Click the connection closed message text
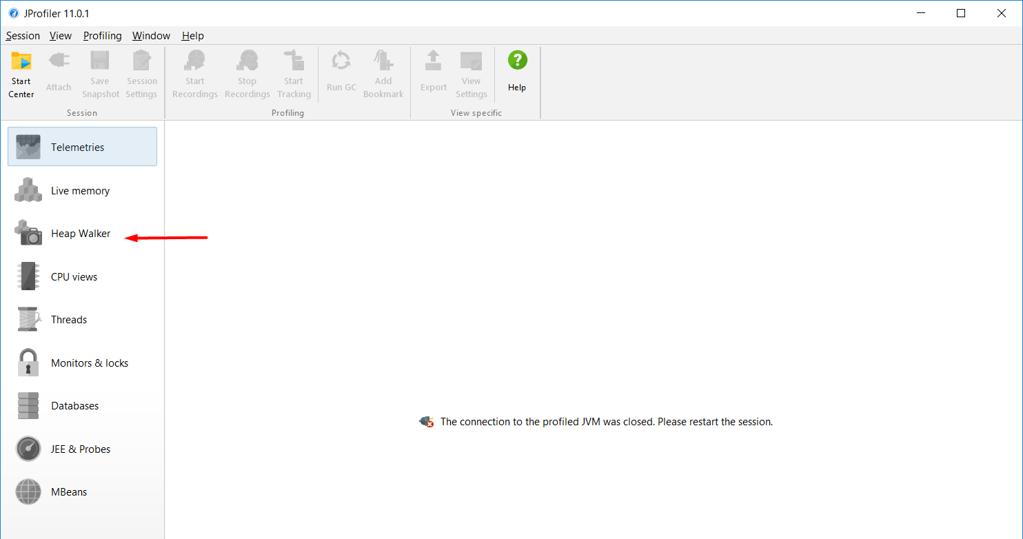Screen dimensions: 1023x539 tap(607, 422)
